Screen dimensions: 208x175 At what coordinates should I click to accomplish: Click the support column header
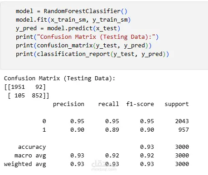point(177,104)
